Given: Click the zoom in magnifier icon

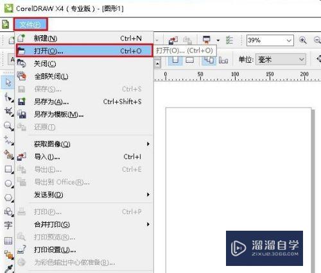Looking at the screenshot, I should pos(302,40).
